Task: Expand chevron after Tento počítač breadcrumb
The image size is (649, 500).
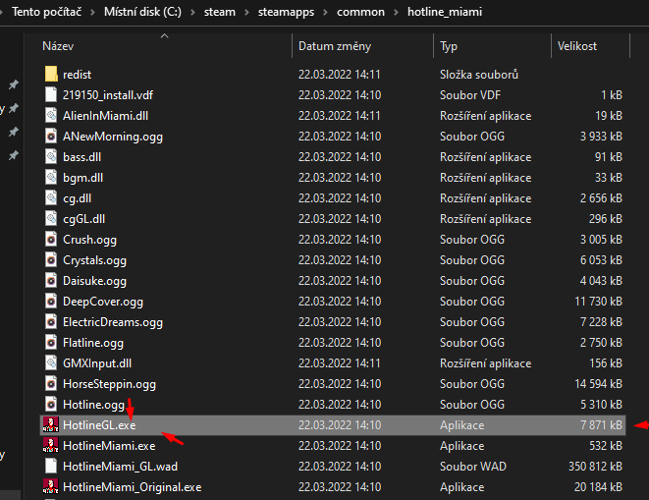Action: point(92,12)
